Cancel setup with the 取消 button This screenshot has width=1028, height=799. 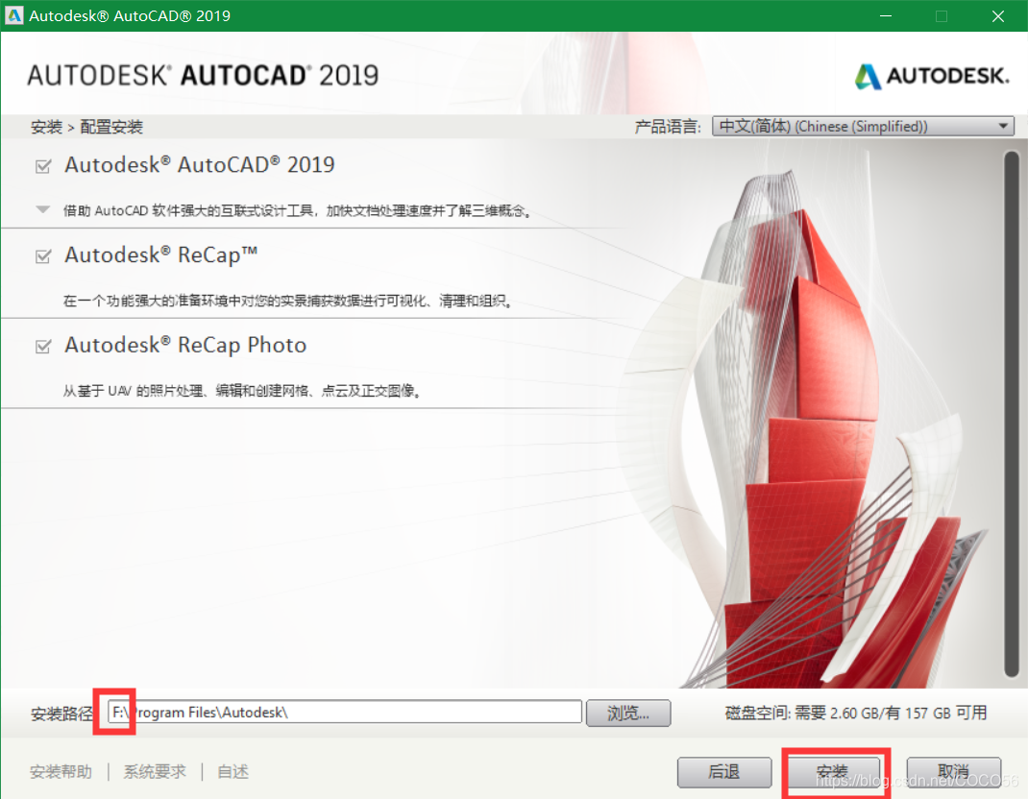coord(953,772)
